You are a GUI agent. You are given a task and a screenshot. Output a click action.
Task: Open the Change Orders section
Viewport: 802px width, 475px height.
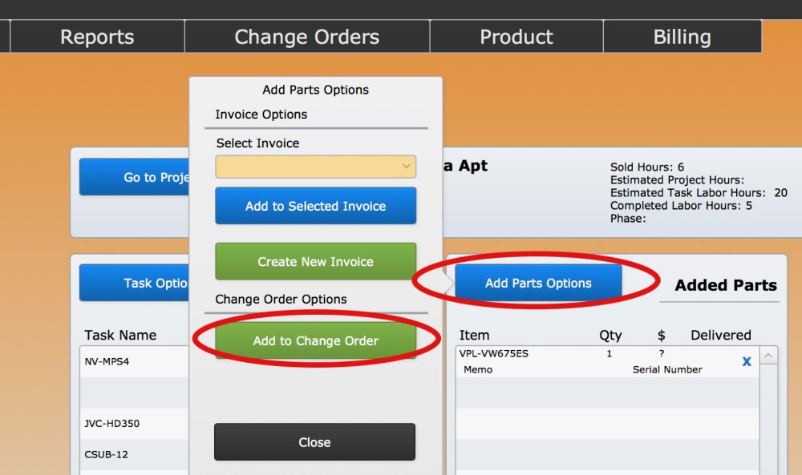click(x=306, y=36)
